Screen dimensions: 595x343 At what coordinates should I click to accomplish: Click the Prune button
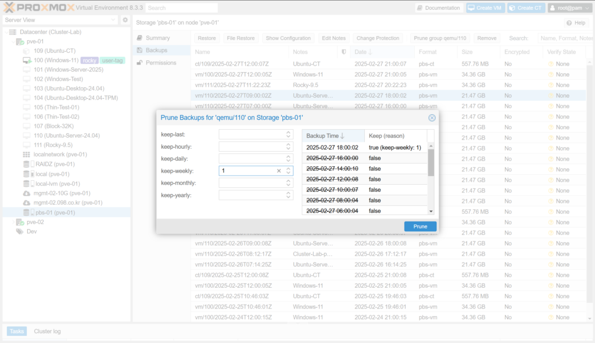click(420, 226)
